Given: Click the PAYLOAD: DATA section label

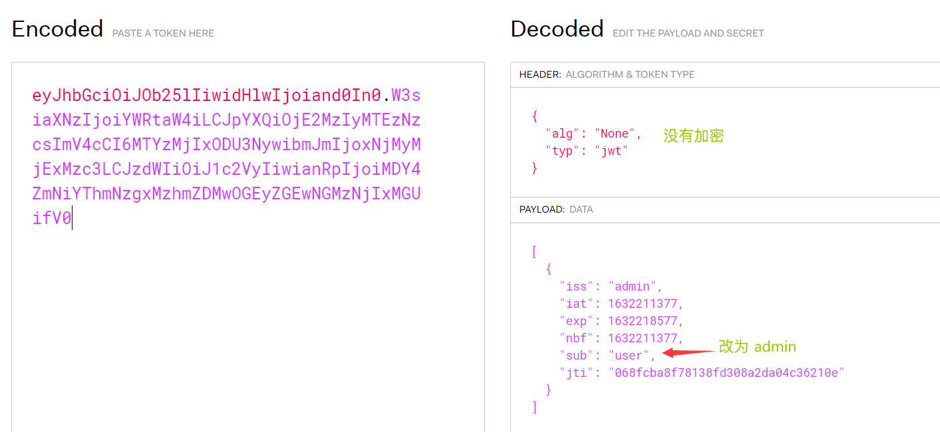Looking at the screenshot, I should (x=556, y=209).
